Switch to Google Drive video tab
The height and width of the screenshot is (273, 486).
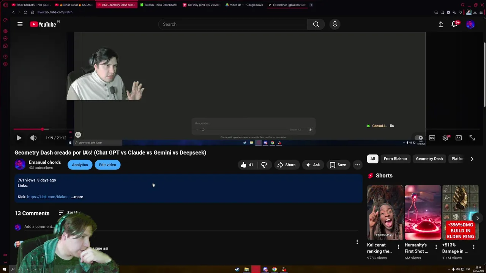click(x=244, y=5)
